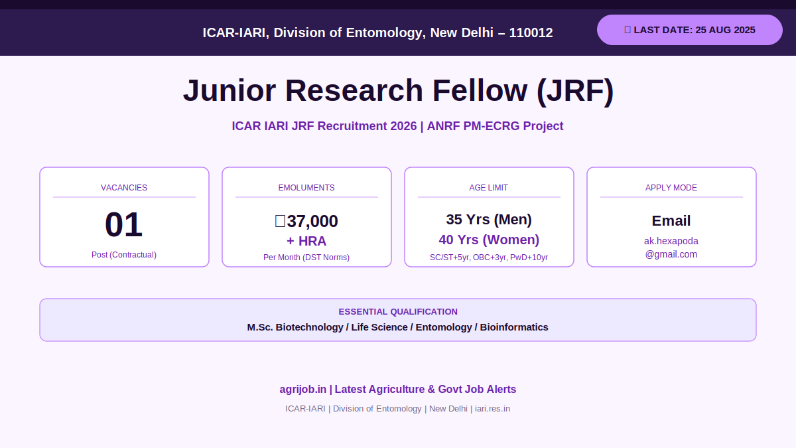This screenshot has width=796, height=448.
Task: Click the AGE LIMIT card label
Action: 489,188
